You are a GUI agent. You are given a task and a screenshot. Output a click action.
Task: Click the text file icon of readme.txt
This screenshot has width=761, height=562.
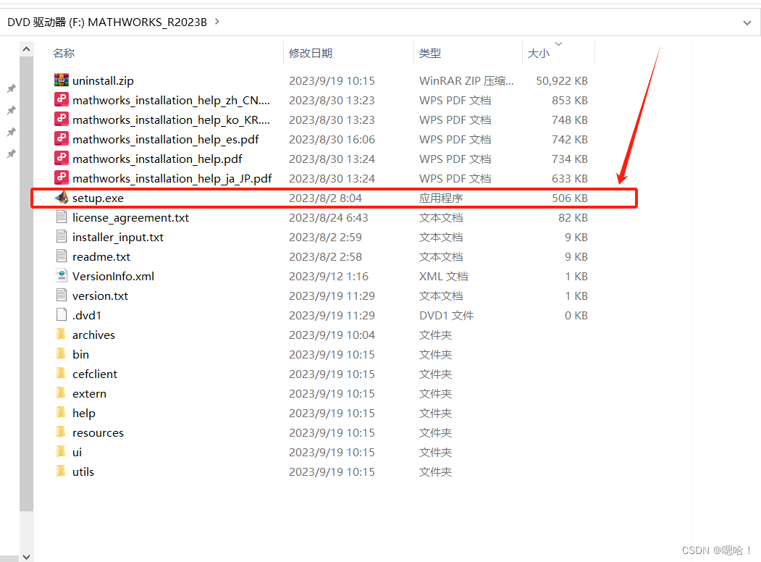(x=61, y=256)
